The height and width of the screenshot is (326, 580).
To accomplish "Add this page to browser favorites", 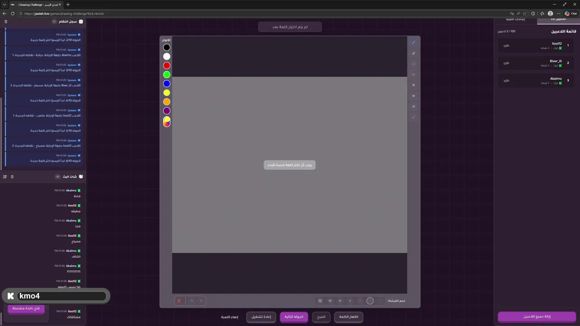I will click(525, 14).
